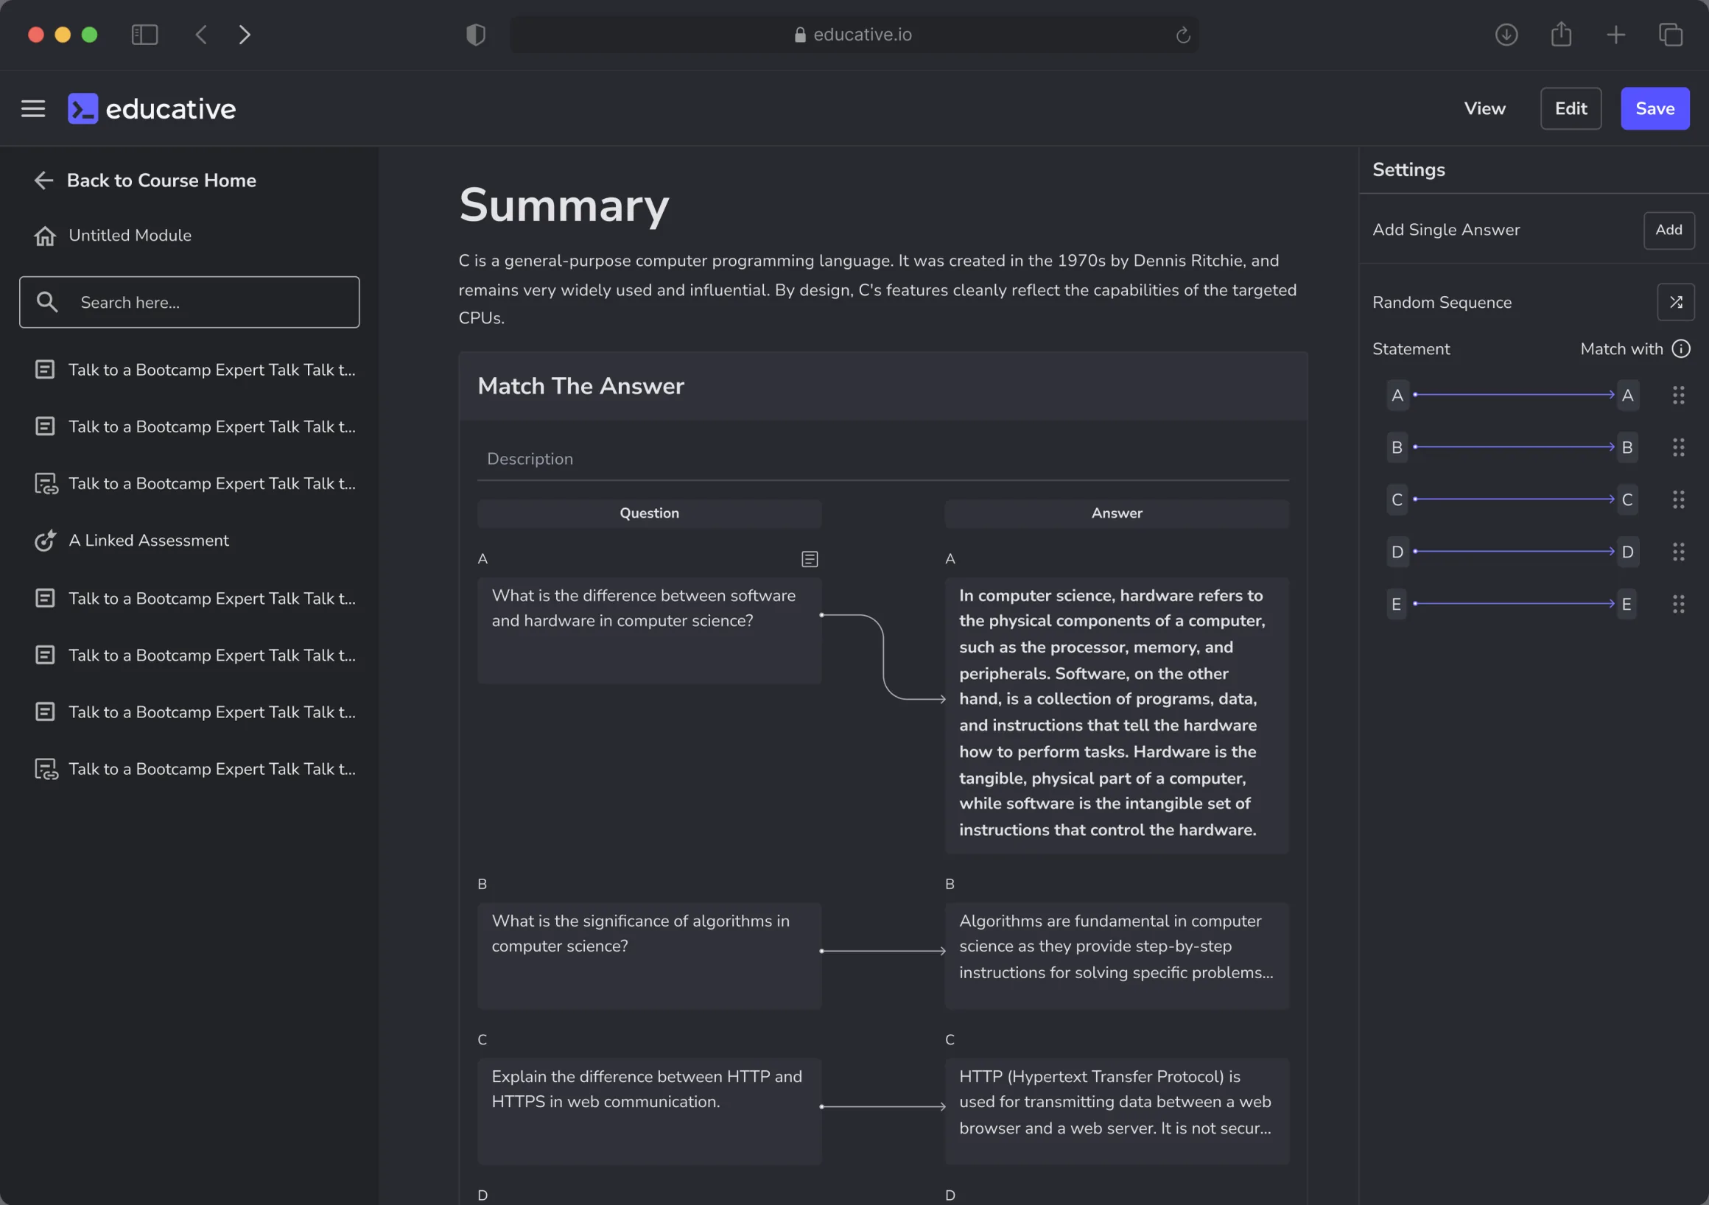Click the educative.io address bar
Image resolution: width=1709 pixels, height=1205 pixels.
point(853,35)
